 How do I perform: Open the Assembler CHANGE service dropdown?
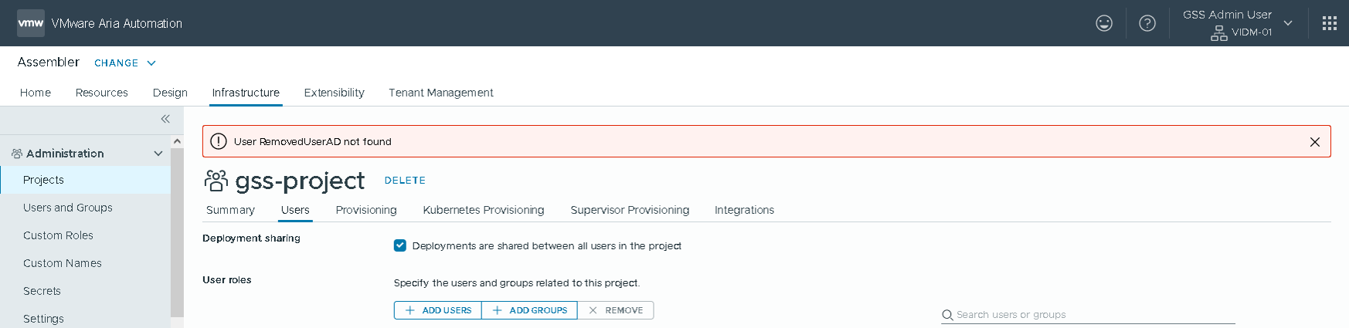pos(125,63)
